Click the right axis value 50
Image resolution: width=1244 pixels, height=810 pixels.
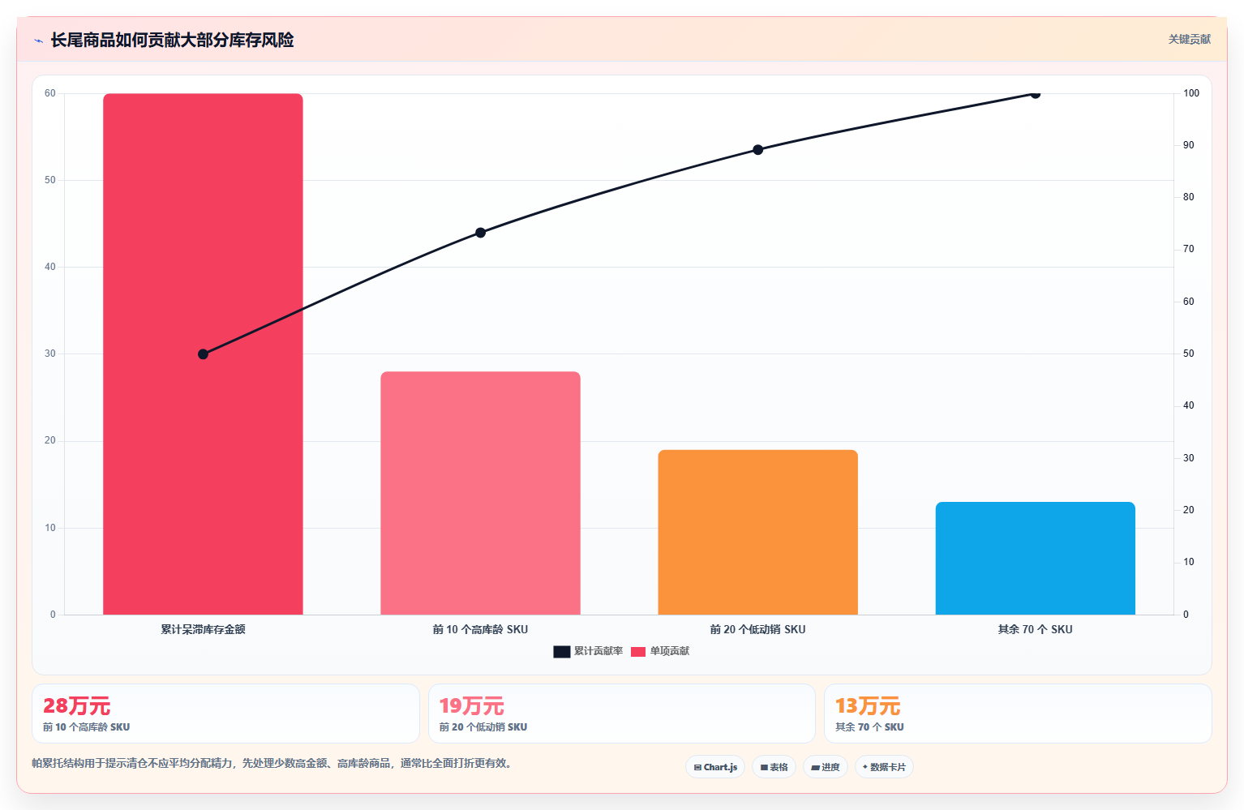pyautogui.click(x=1188, y=354)
